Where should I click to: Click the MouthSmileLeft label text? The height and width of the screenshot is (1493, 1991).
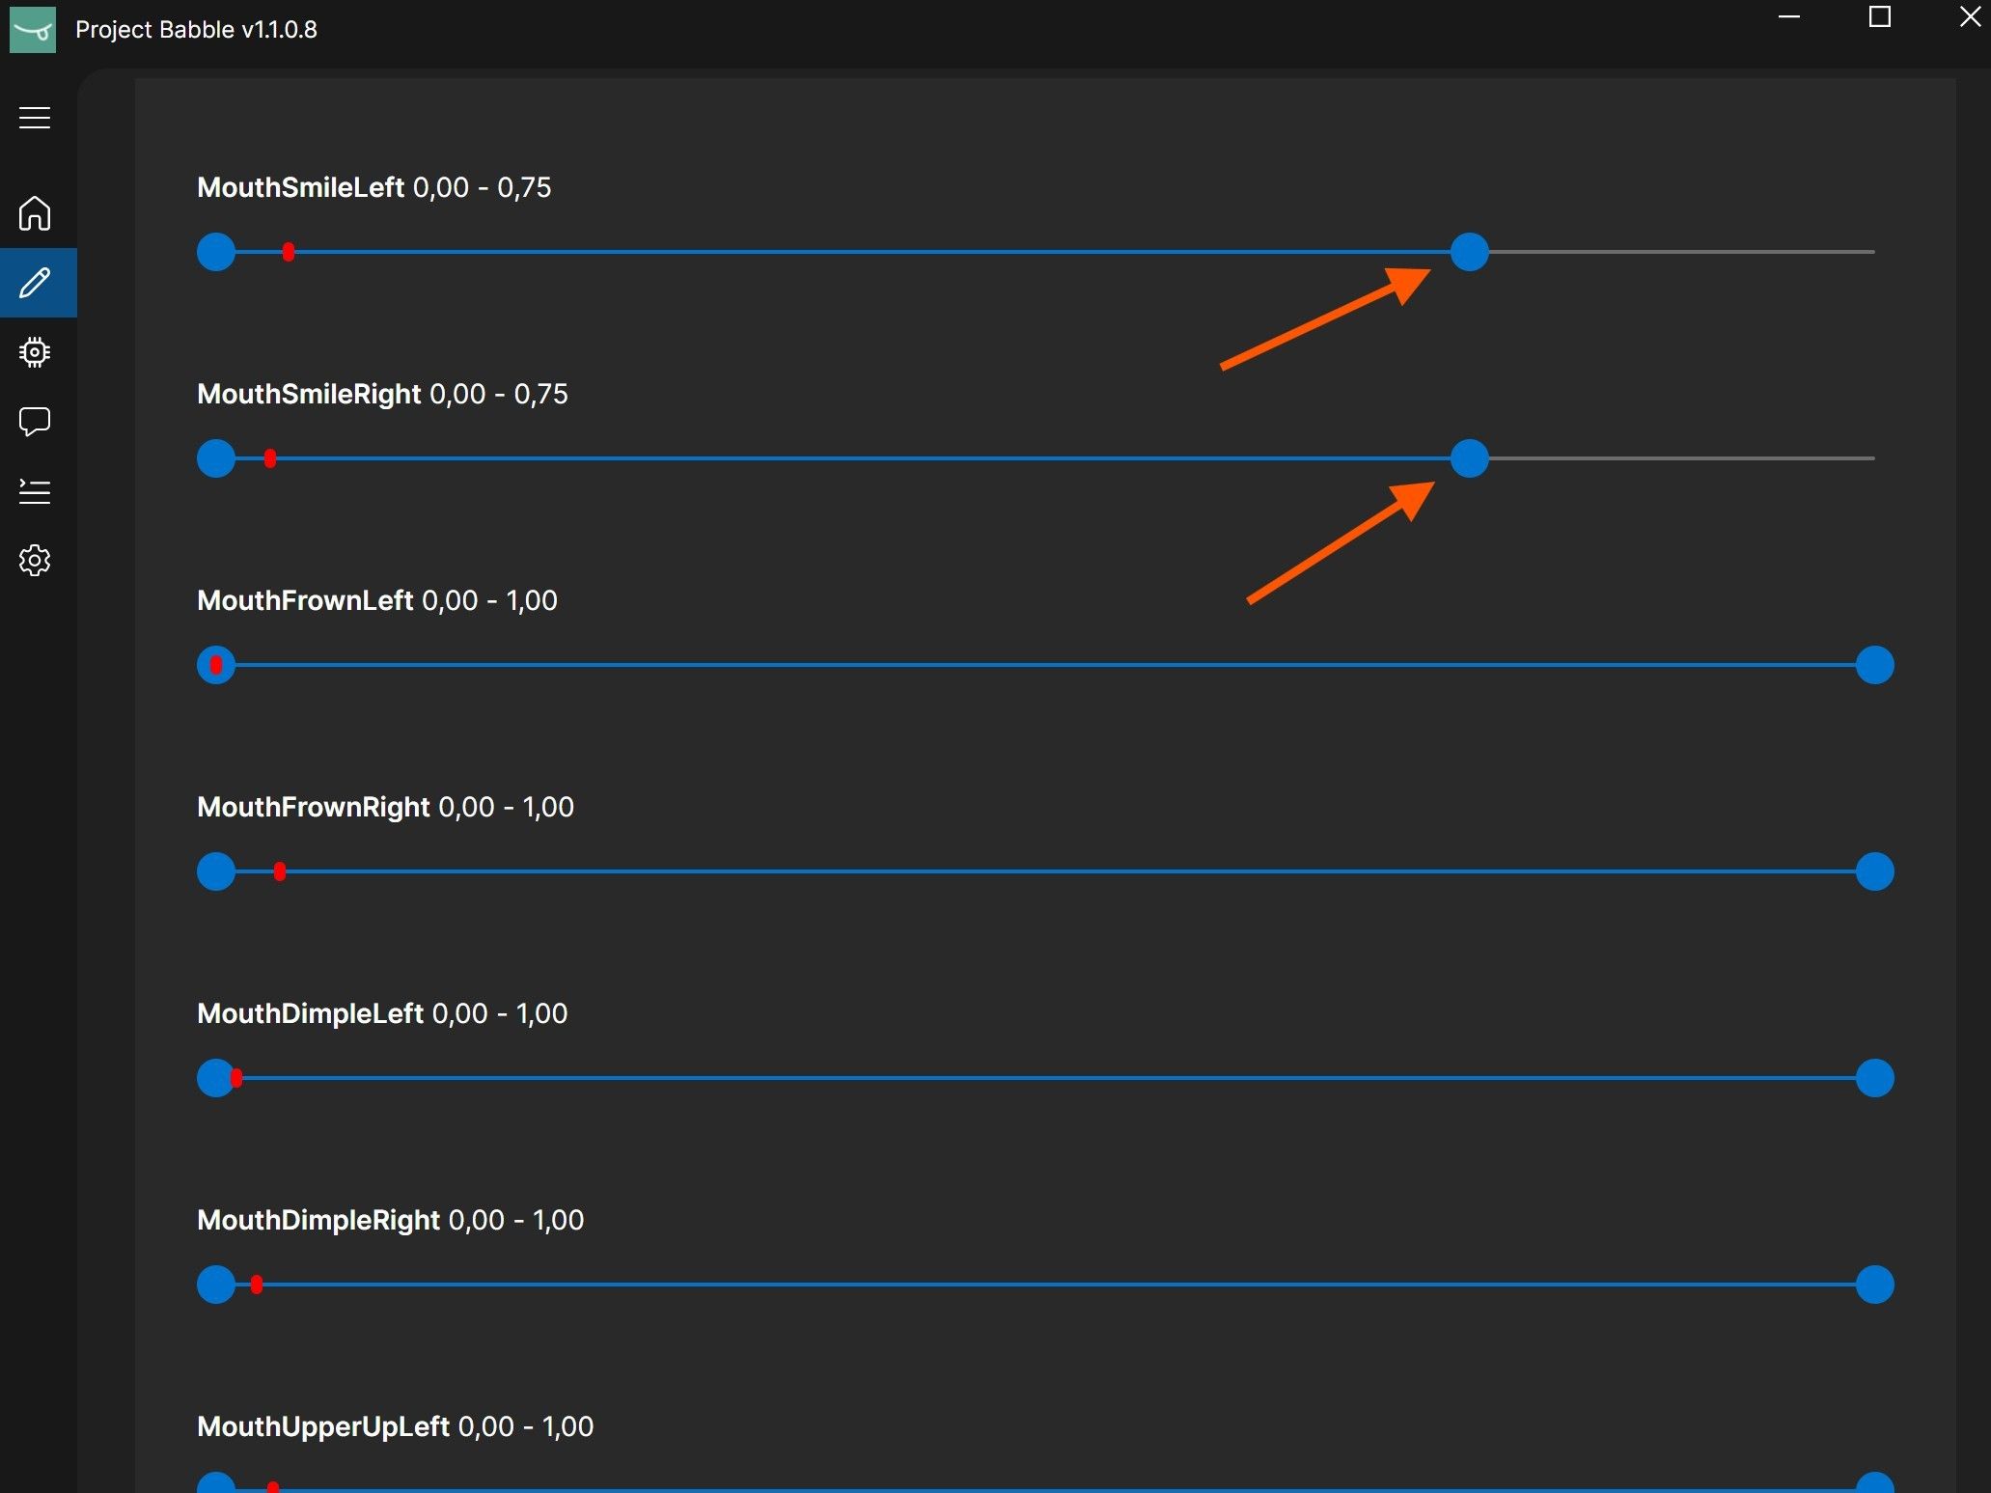[x=300, y=186]
